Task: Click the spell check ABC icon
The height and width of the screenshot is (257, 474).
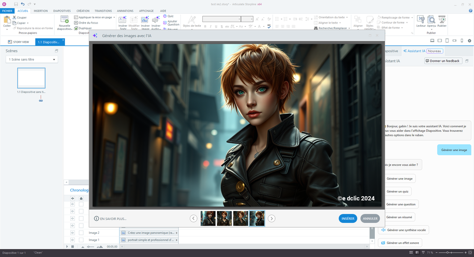Action: coord(269,27)
